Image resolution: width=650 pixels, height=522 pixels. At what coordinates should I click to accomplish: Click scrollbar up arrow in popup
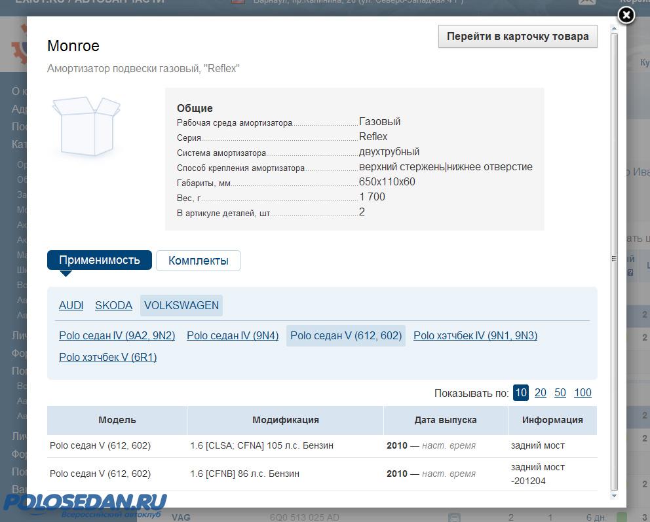tap(614, 29)
